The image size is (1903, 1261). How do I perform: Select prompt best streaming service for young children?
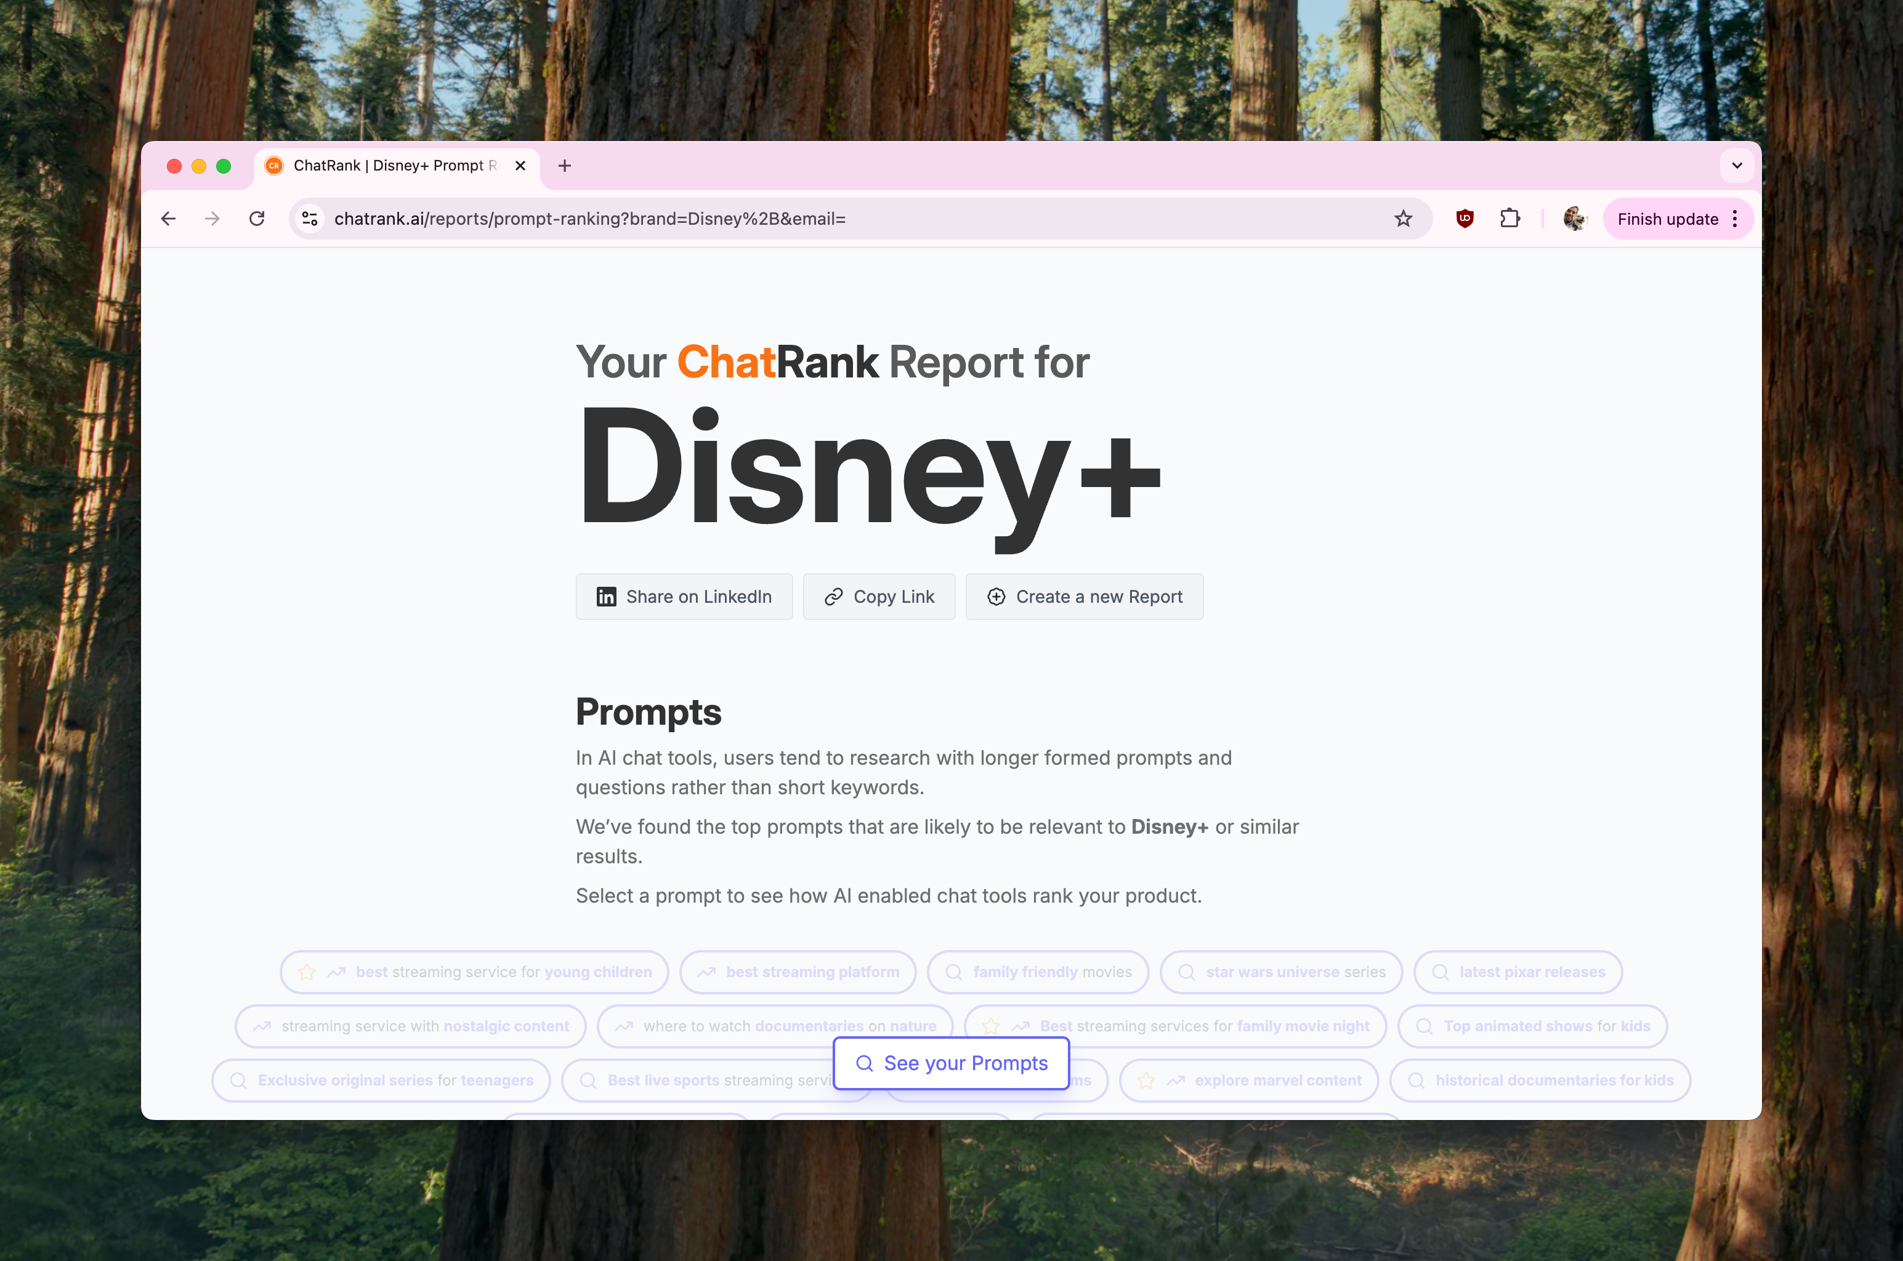(475, 972)
